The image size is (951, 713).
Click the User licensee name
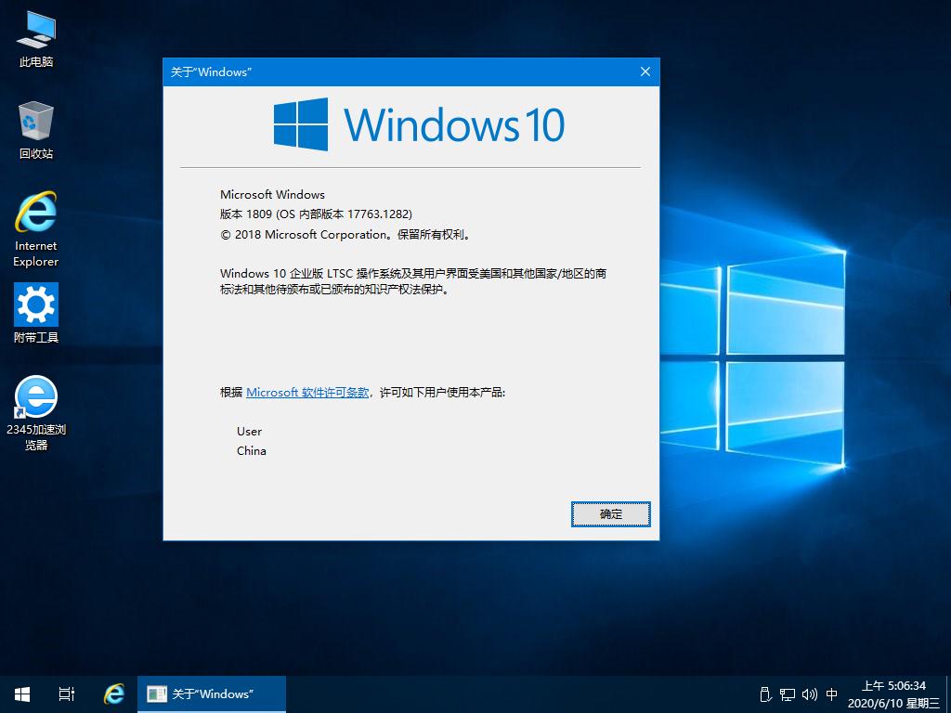coord(249,431)
